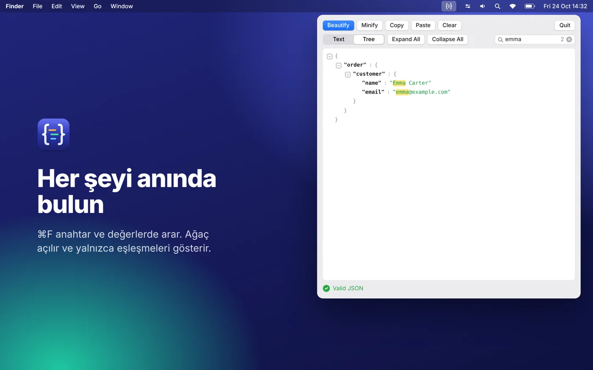Click the Beautify button
Screen dimensions: 593x370
338,25
